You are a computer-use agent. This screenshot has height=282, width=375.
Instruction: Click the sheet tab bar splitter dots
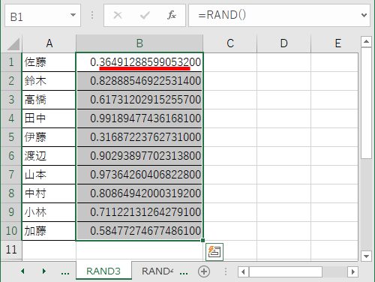click(226, 271)
